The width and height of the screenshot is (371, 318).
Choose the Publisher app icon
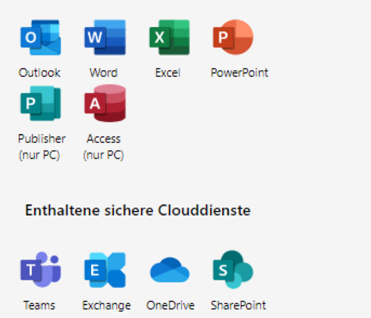pos(40,103)
